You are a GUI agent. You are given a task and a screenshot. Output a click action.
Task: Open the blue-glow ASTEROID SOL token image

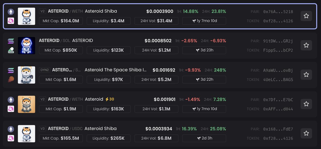[26, 45]
